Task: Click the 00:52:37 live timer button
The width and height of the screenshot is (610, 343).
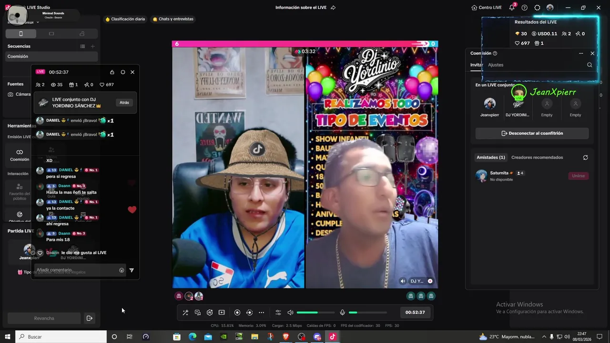Action: click(415, 313)
